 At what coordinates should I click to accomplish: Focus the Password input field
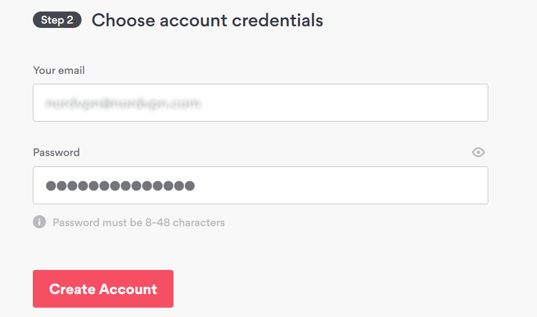click(260, 185)
